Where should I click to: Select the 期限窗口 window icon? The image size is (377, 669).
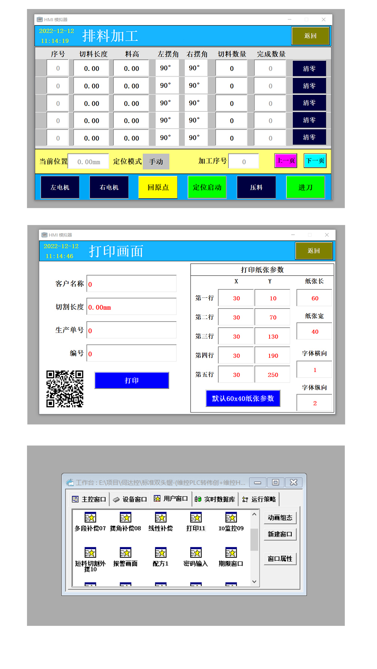click(x=231, y=553)
